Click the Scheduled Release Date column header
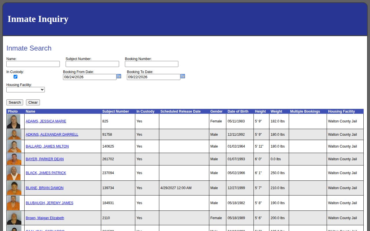 180,111
